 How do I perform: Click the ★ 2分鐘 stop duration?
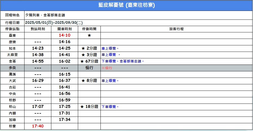[x=89, y=48]
